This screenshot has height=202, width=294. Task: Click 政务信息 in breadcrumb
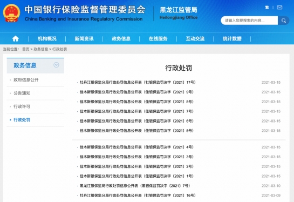coord(40,49)
